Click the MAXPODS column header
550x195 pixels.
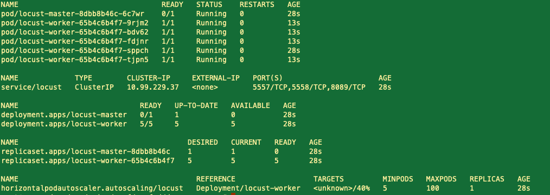pyautogui.click(x=442, y=179)
